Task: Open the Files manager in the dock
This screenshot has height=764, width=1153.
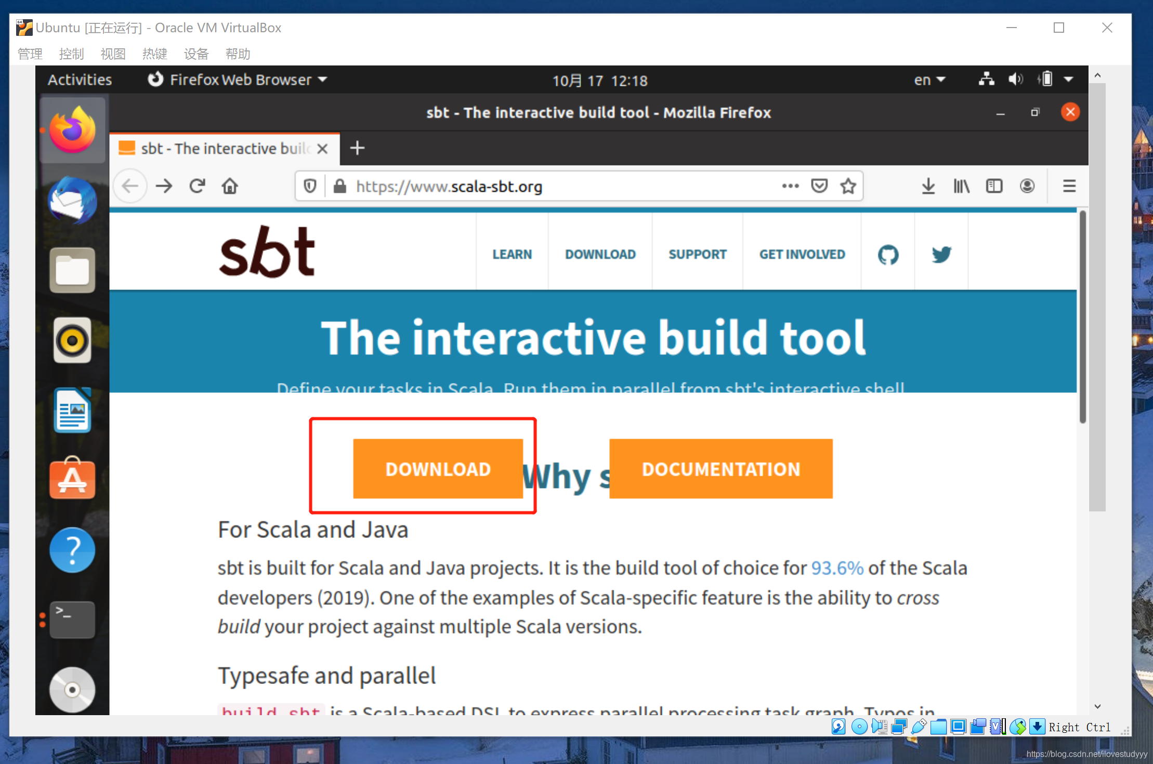Action: (x=72, y=270)
